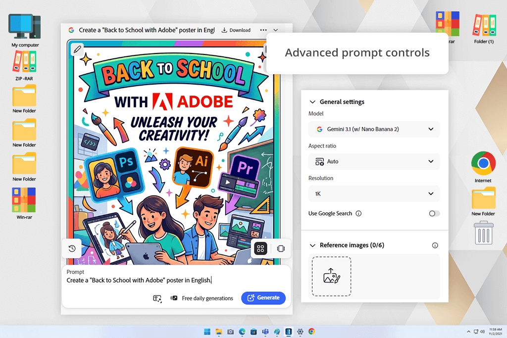Open generation history with the clock icon
The image size is (507, 338).
click(72, 248)
